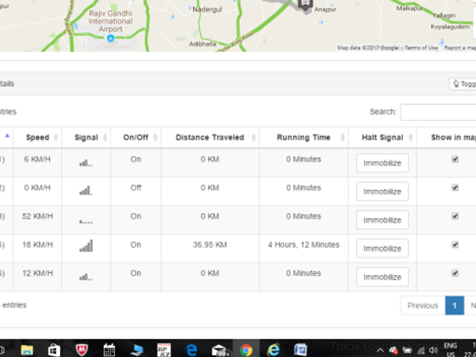Click the 52 KM/H speed cell
This screenshot has width=476, height=357.
pyautogui.click(x=37, y=216)
